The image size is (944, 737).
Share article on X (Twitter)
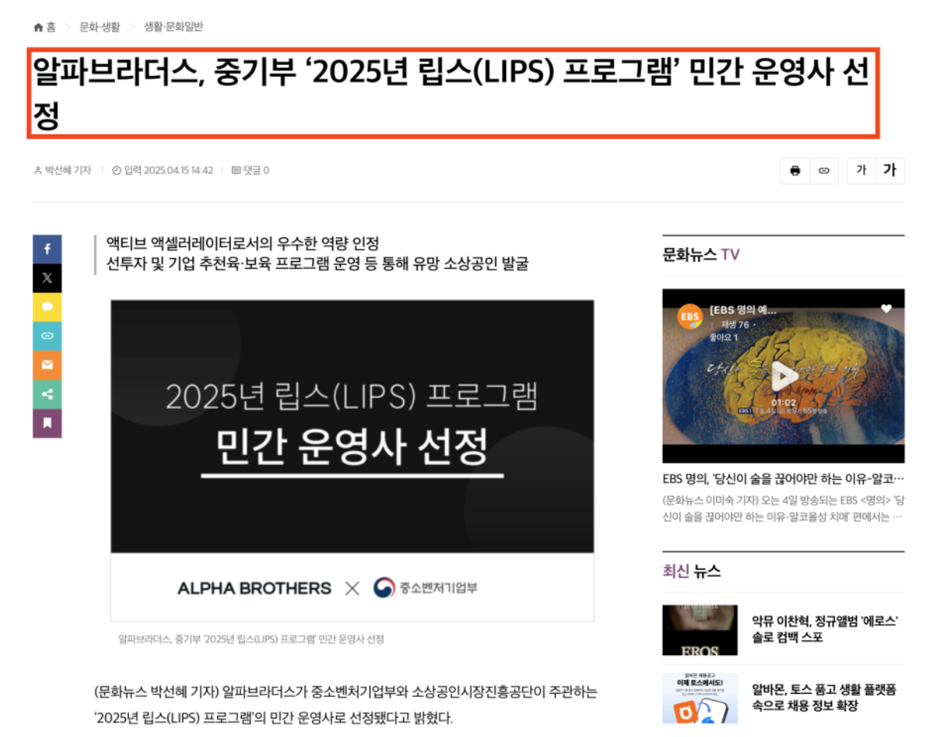47,278
